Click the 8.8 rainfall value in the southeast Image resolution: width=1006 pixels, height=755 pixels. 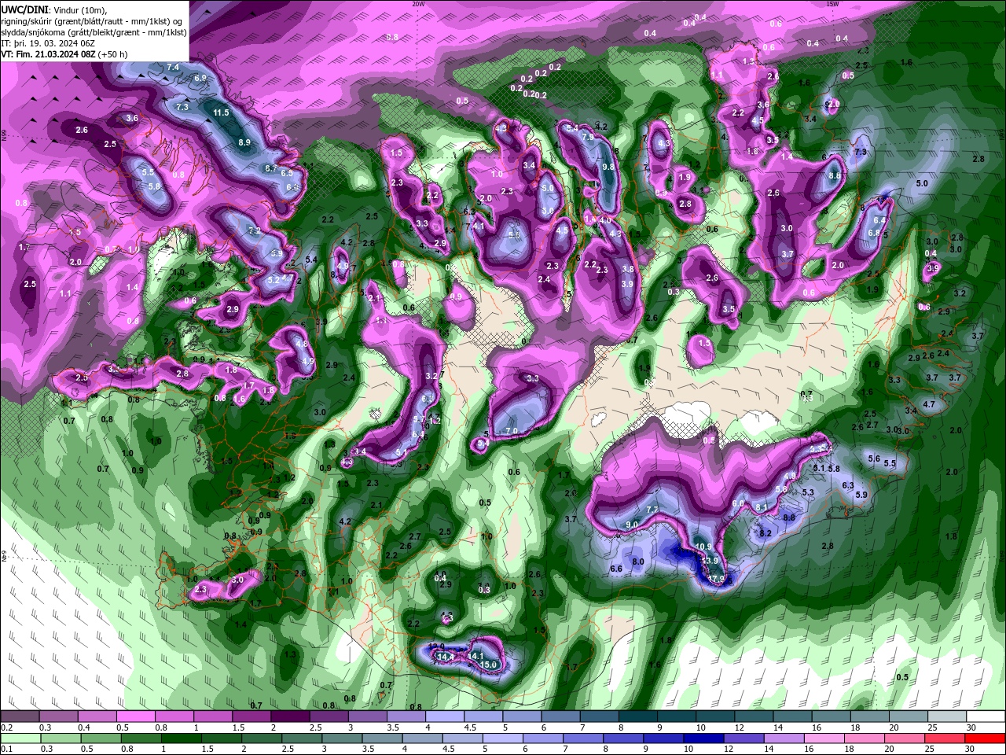[x=789, y=517]
